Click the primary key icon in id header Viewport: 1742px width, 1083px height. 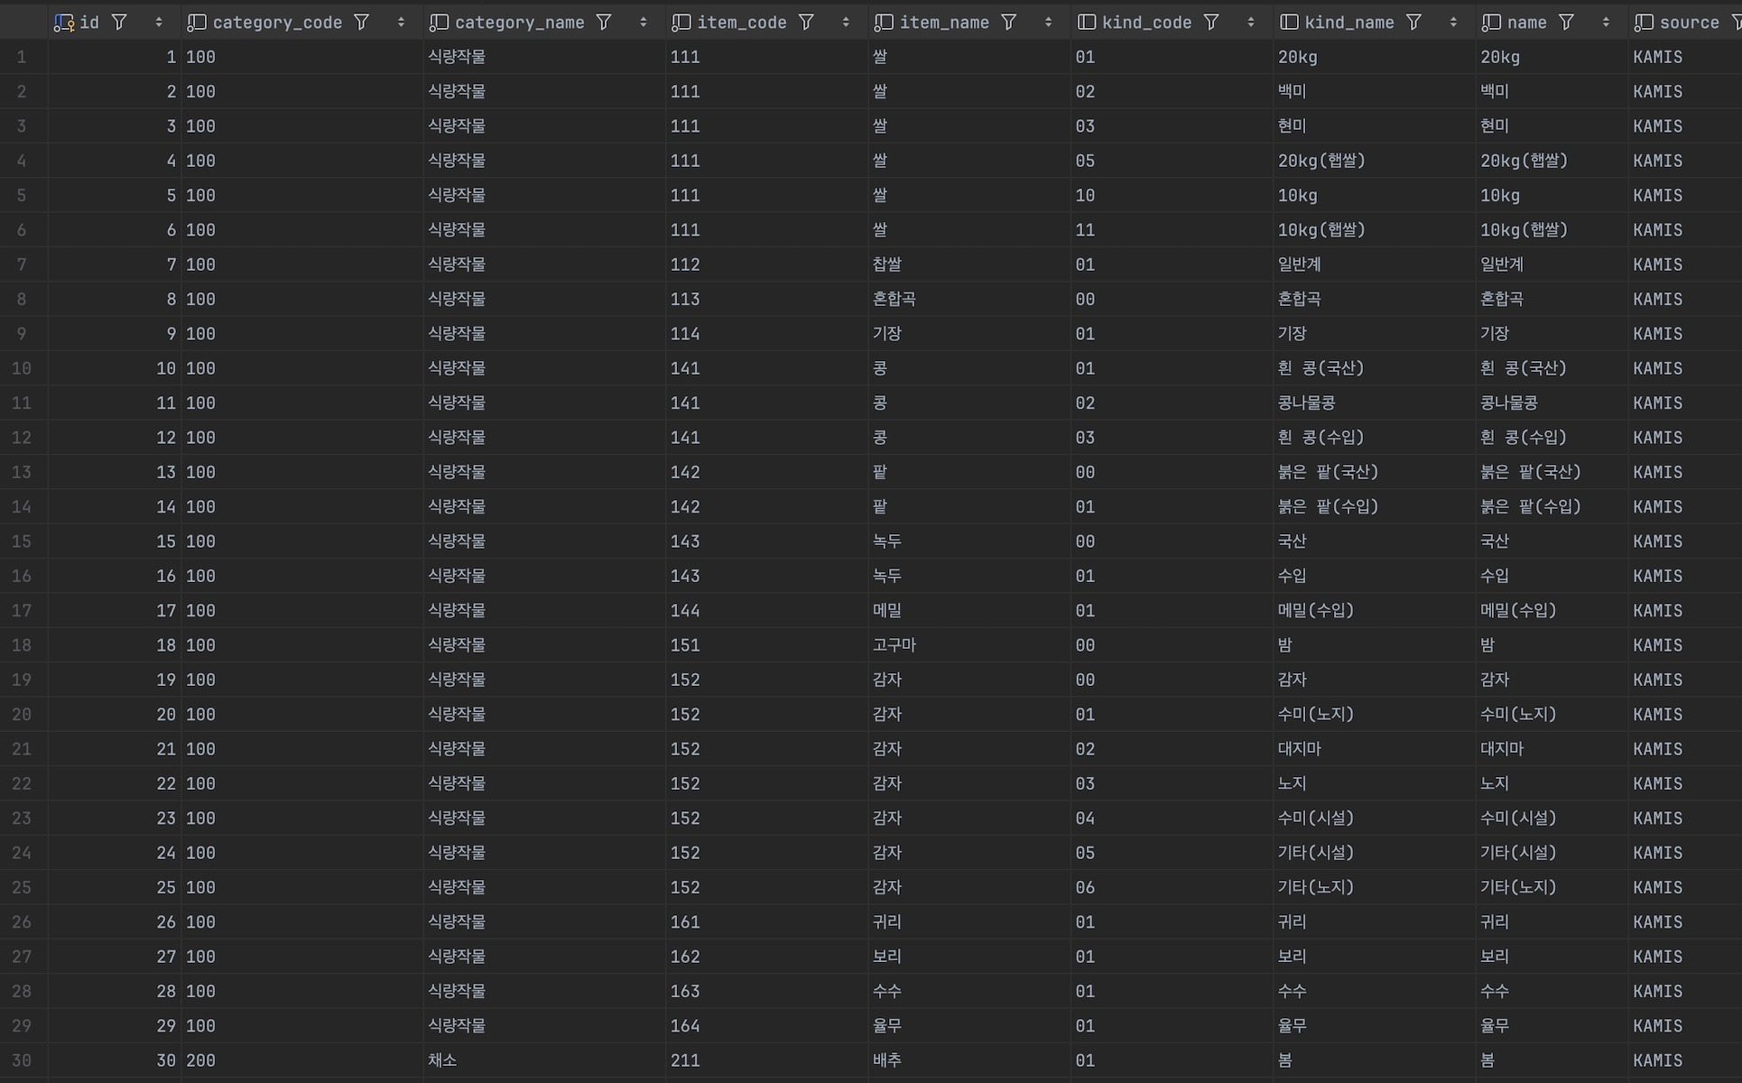[x=63, y=23]
